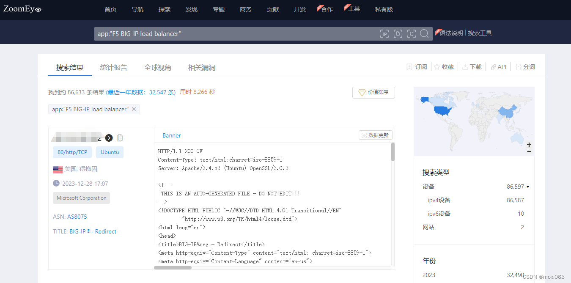
Task: Select the 搜索结果 tab
Action: click(x=70, y=67)
